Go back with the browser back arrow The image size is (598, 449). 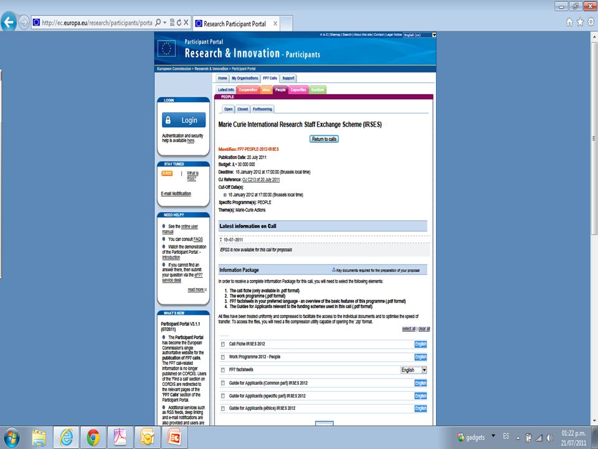tap(9, 22)
